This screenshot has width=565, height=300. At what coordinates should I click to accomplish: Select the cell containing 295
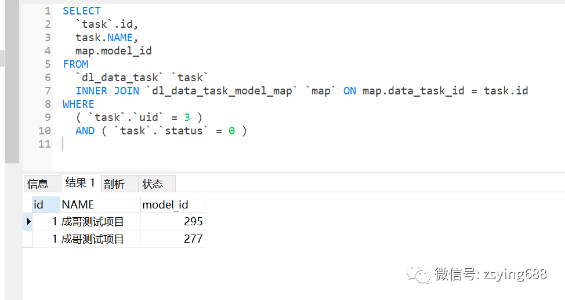pos(173,221)
